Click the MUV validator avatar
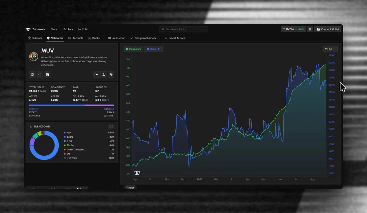The image size is (367, 213). (x=34, y=56)
